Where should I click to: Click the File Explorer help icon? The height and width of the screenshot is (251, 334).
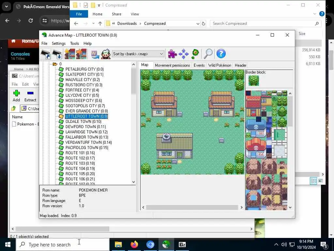[322, 14]
